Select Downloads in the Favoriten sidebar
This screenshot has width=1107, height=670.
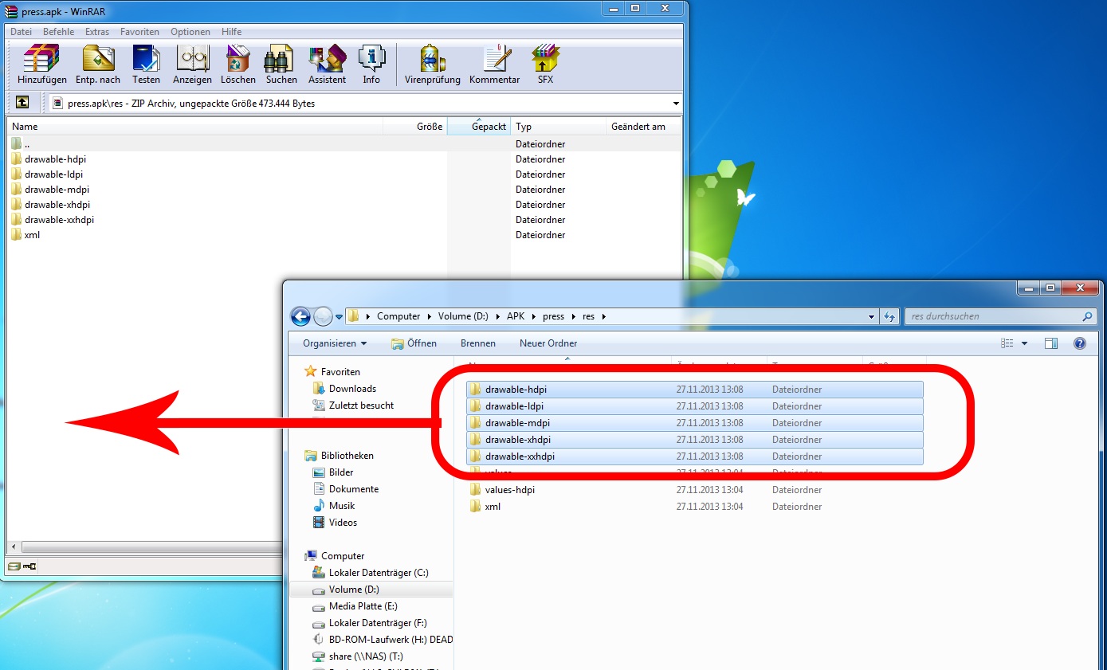(352, 389)
